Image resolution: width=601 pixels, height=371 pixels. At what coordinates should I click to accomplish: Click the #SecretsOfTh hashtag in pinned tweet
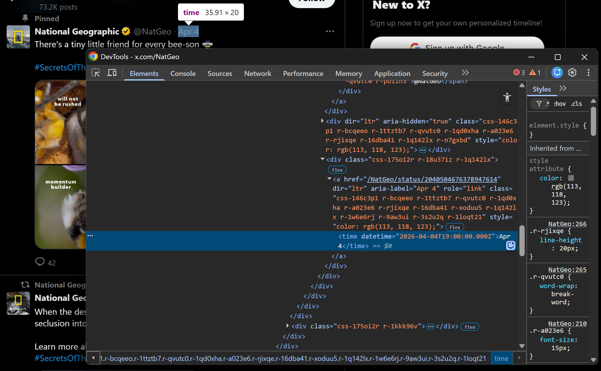point(60,68)
